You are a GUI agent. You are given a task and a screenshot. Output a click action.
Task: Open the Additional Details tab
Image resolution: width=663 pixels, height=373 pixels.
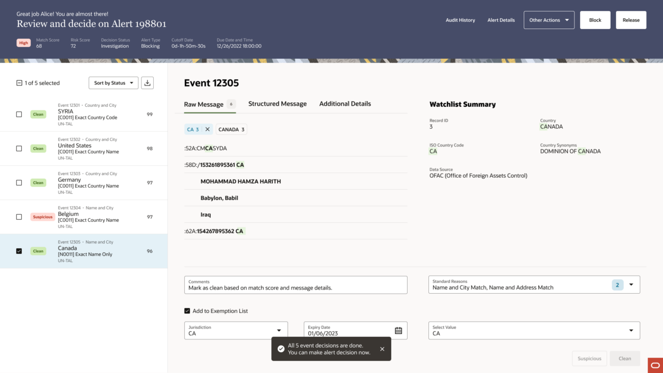(345, 104)
